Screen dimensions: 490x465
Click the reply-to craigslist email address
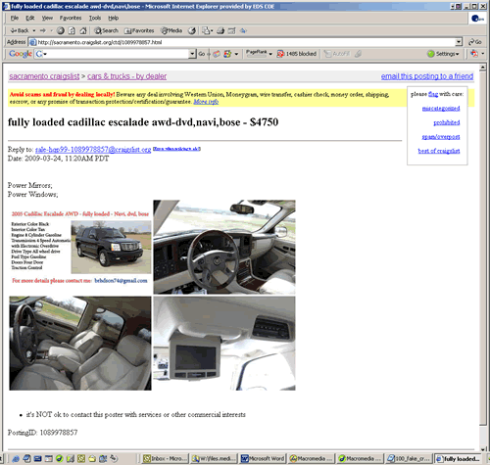tap(93, 150)
